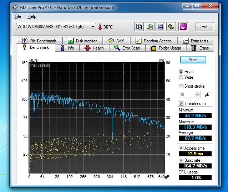
Task: Switch to the Folder Usage tab
Action: [x=166, y=48]
